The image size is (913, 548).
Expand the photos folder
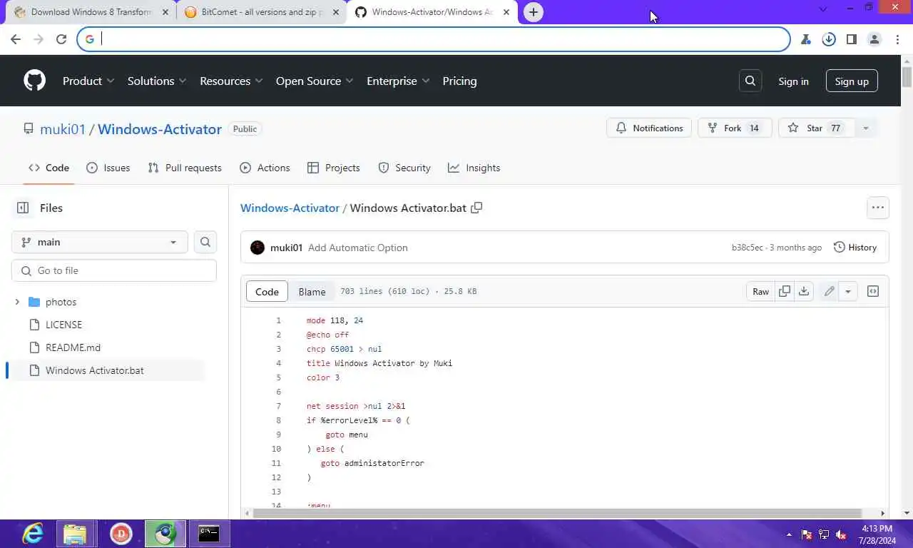click(17, 302)
